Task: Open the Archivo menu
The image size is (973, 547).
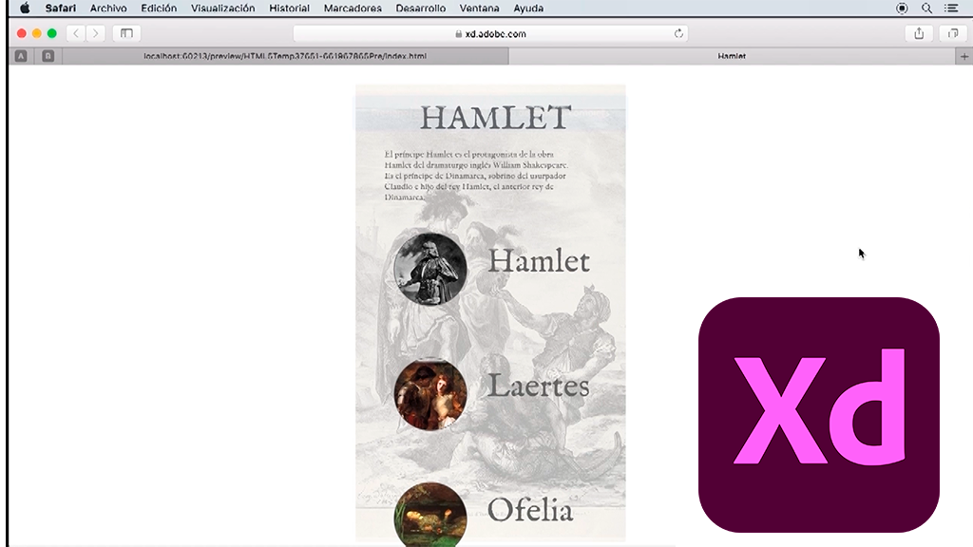Action: [x=108, y=9]
